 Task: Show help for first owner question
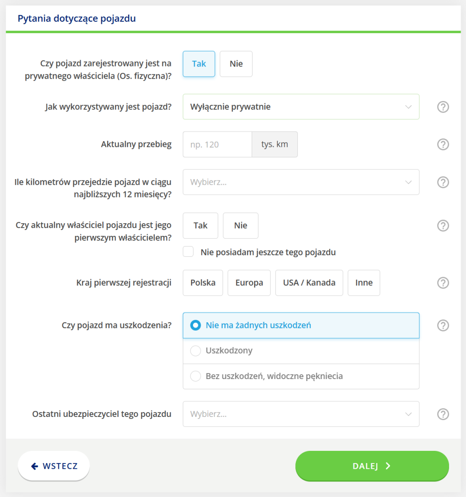point(443,226)
